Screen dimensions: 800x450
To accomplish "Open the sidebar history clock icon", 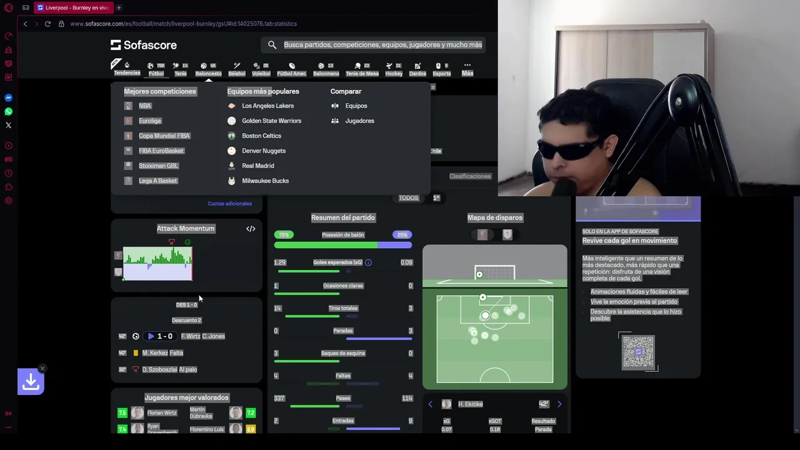I will pyautogui.click(x=9, y=173).
